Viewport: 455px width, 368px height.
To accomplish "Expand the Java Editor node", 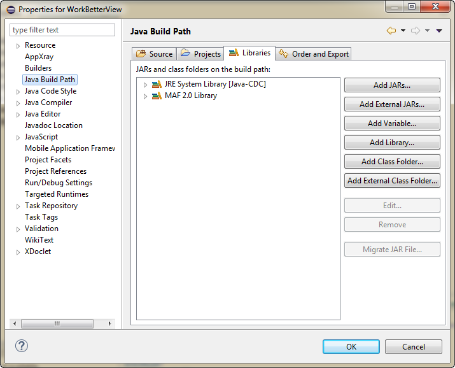I will (x=18, y=115).
